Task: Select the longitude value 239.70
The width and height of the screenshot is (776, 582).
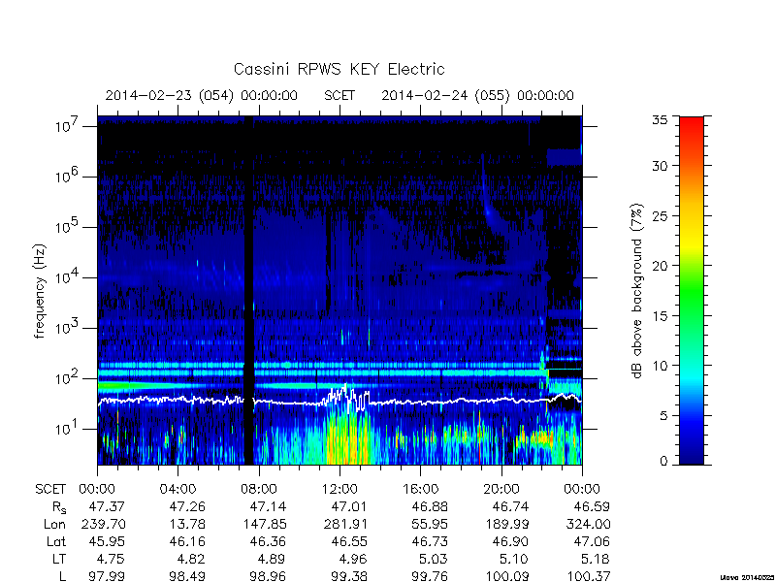Action: [103, 524]
